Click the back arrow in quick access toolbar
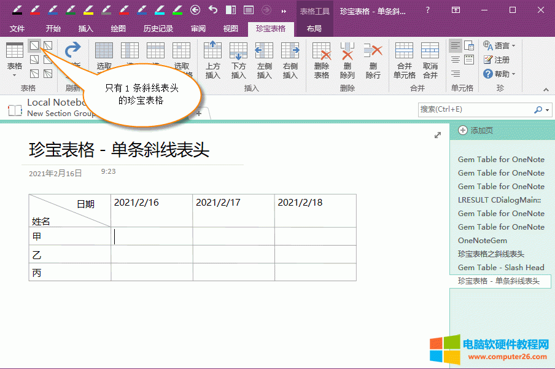 (195, 10)
